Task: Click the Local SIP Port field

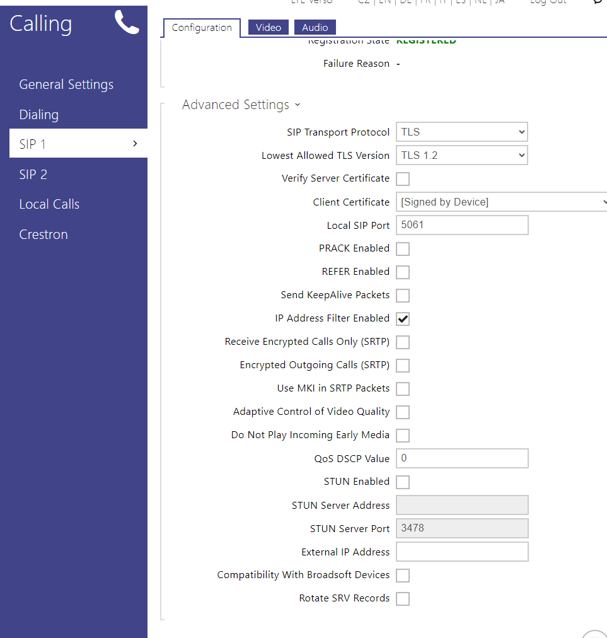Action: [x=461, y=225]
